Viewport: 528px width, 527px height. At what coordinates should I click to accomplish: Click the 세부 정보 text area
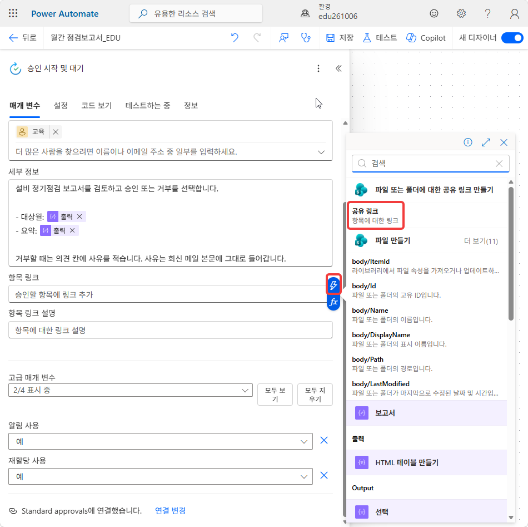click(171, 223)
